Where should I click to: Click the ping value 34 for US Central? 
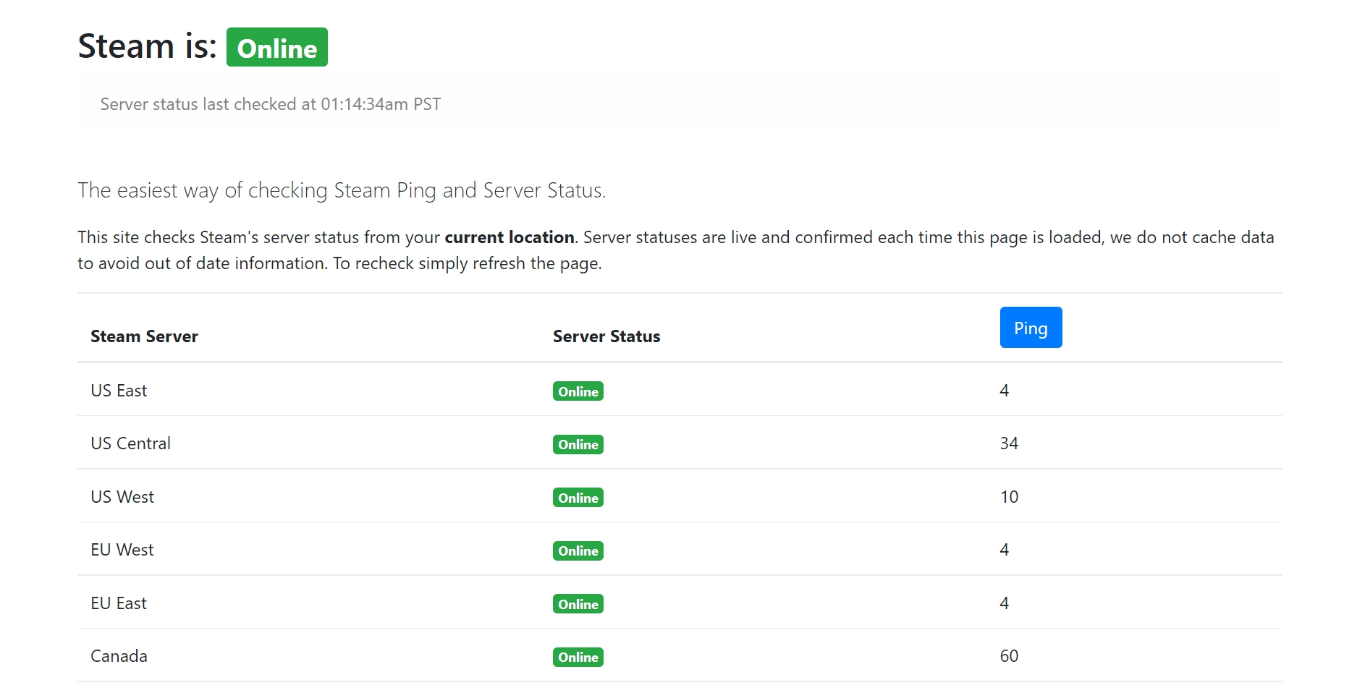(x=1009, y=443)
